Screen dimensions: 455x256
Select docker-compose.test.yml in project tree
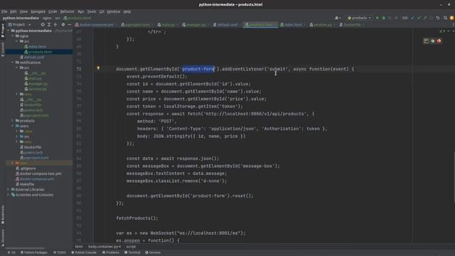pos(41,174)
